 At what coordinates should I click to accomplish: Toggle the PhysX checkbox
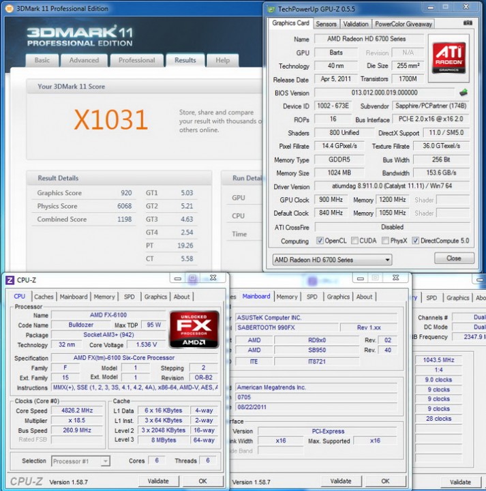(385, 241)
